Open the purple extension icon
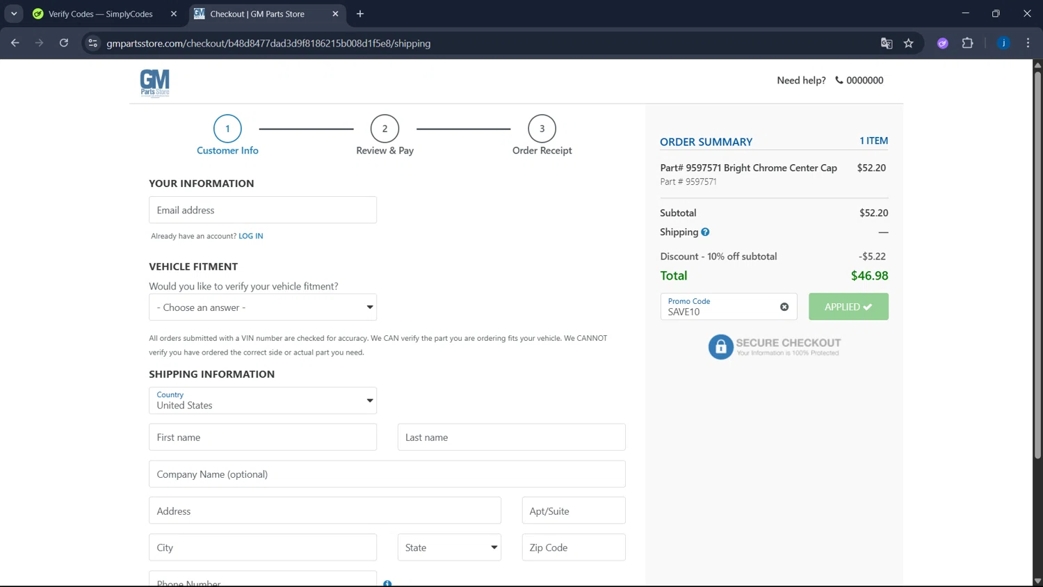The height and width of the screenshot is (587, 1043). (943, 43)
